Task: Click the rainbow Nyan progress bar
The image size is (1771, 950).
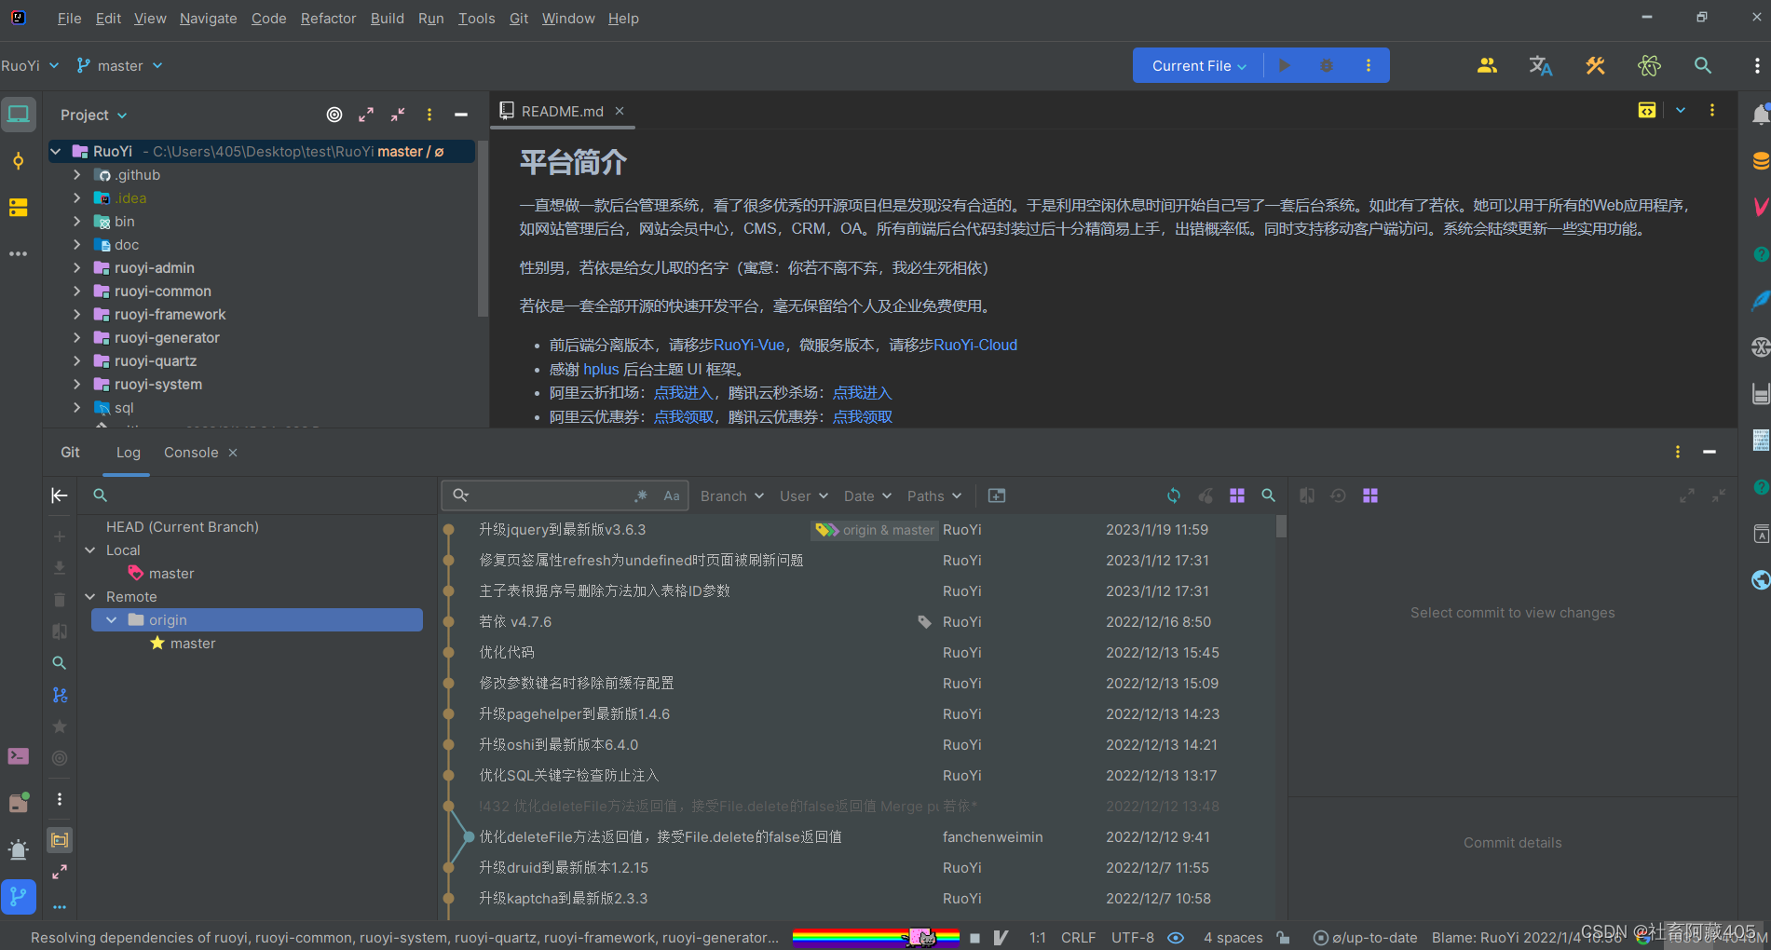Action: 876,937
